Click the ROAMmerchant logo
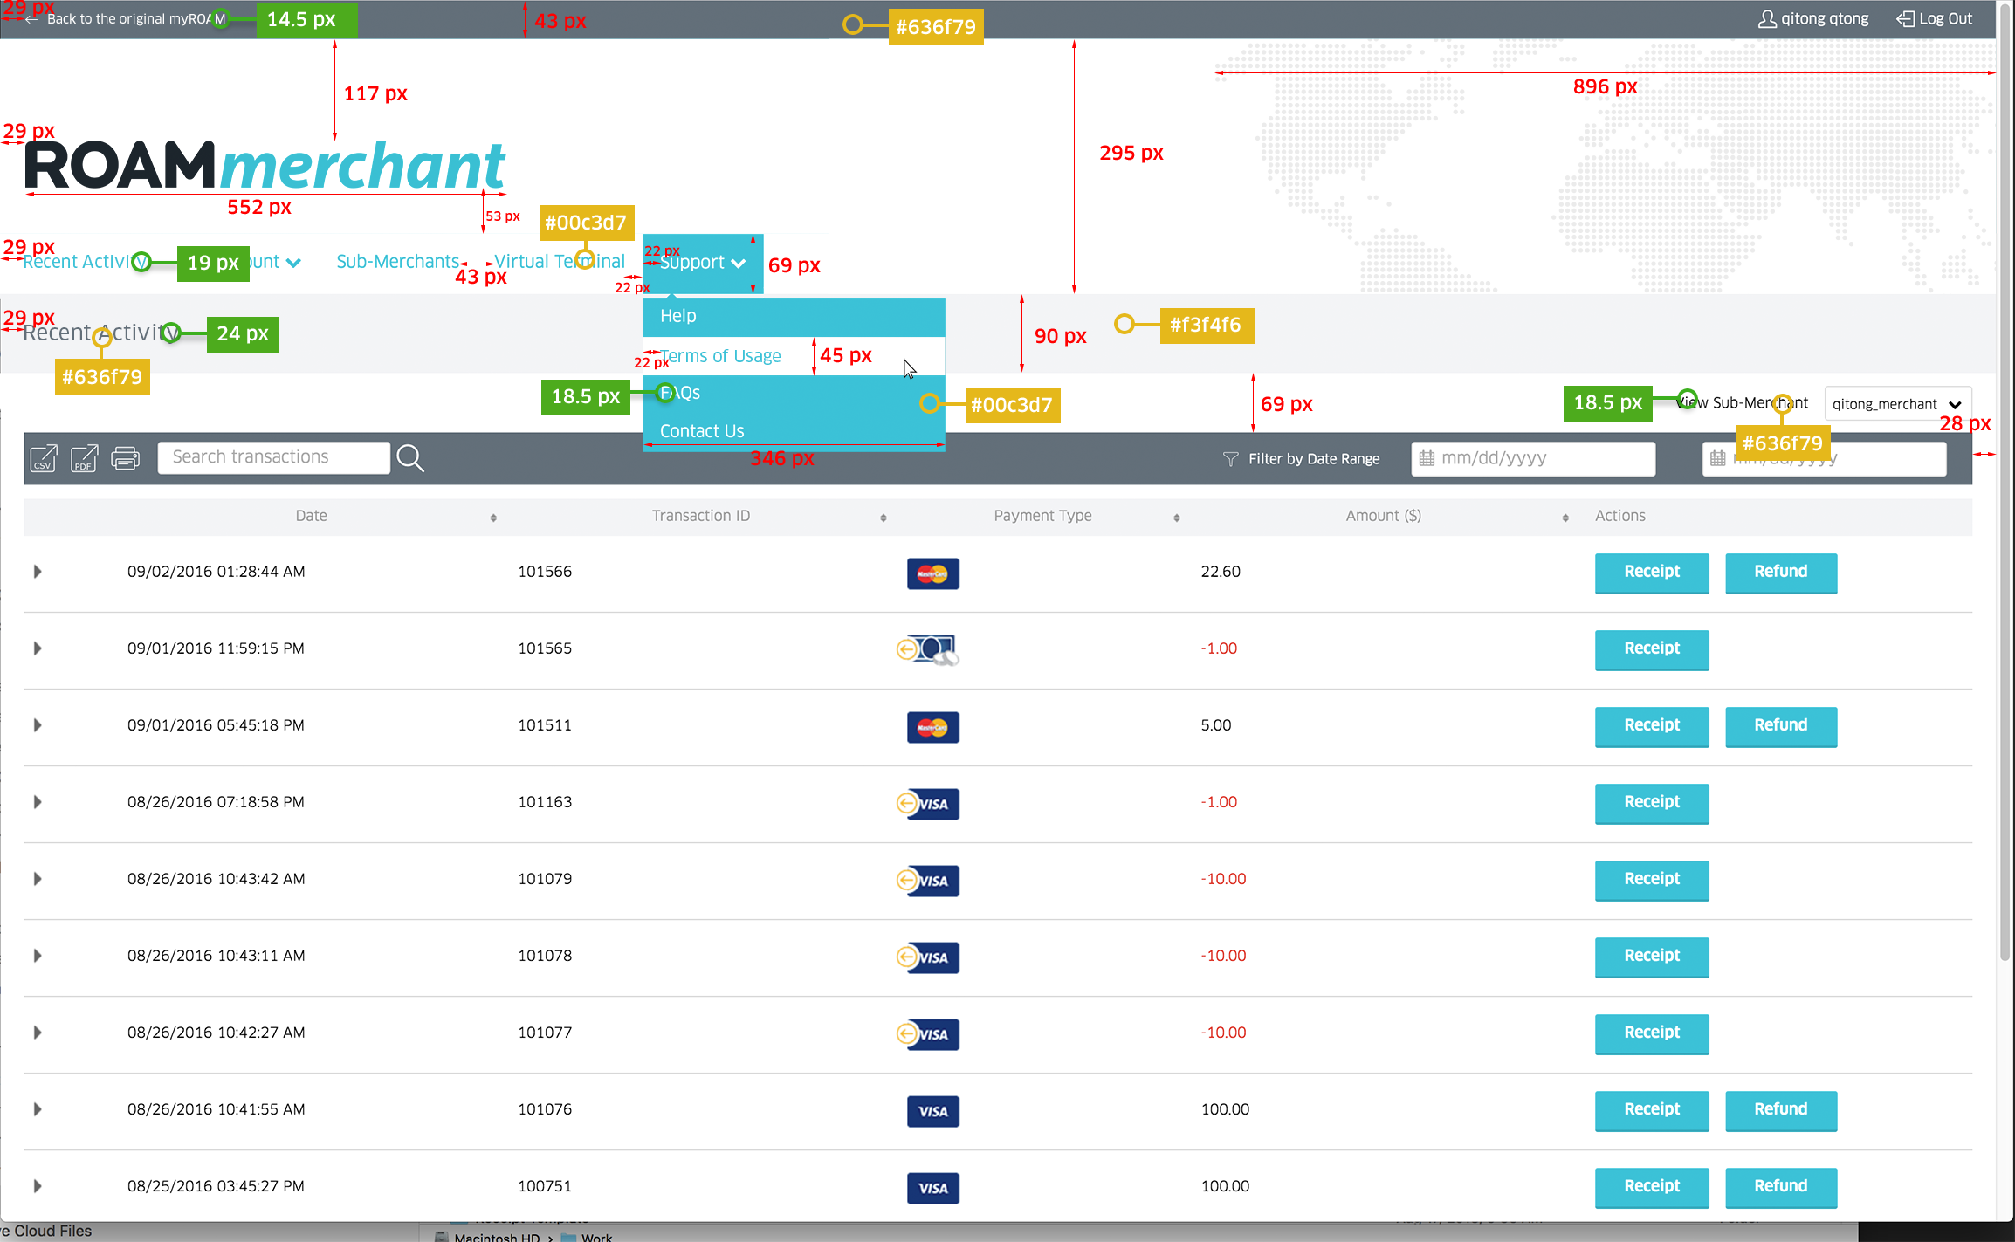Image resolution: width=2015 pixels, height=1242 pixels. tap(265, 164)
